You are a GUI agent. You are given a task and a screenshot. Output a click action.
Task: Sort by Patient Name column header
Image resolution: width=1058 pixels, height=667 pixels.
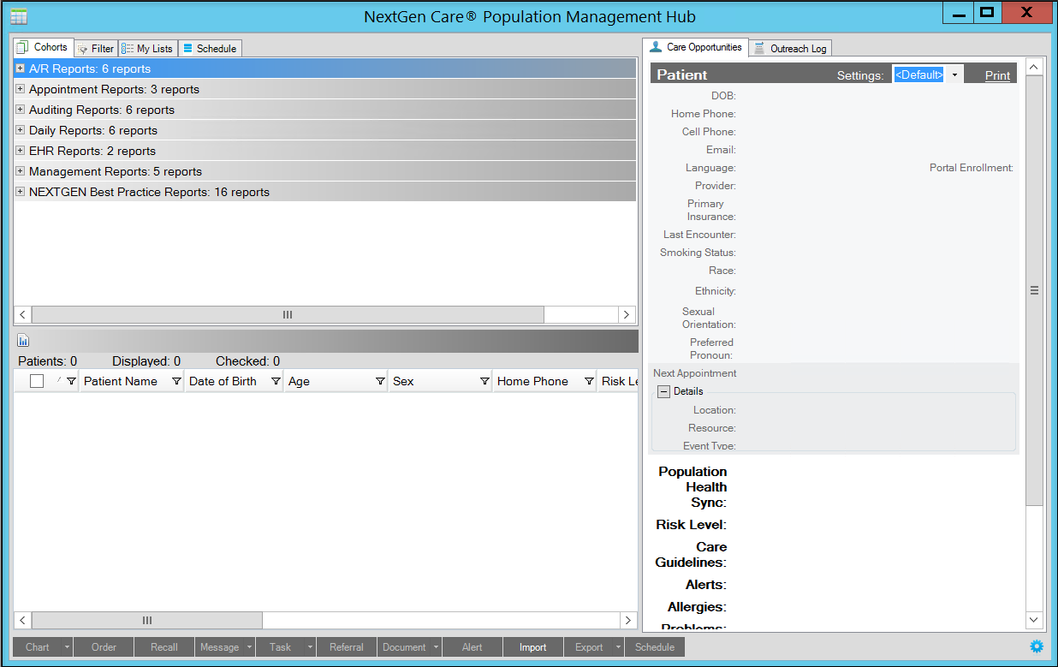[x=121, y=381]
